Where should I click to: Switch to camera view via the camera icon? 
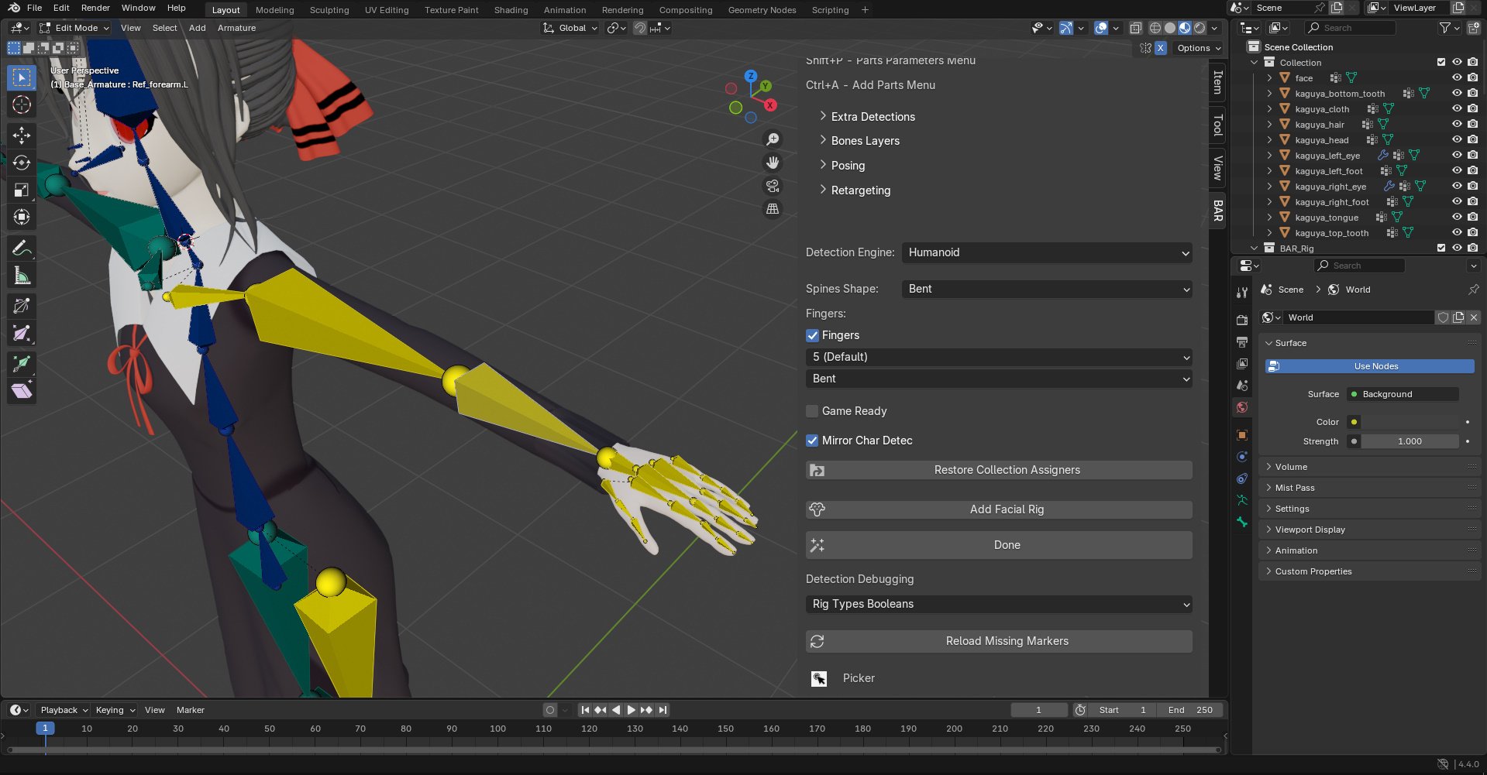[x=772, y=186]
